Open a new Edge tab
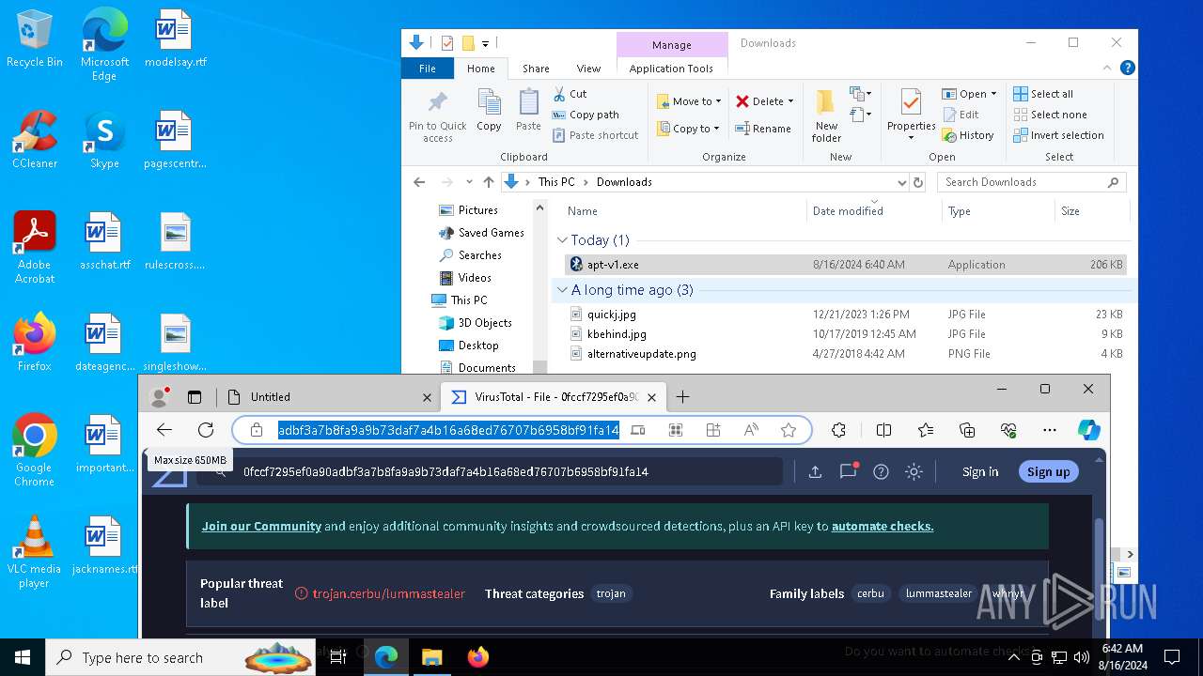 [682, 397]
